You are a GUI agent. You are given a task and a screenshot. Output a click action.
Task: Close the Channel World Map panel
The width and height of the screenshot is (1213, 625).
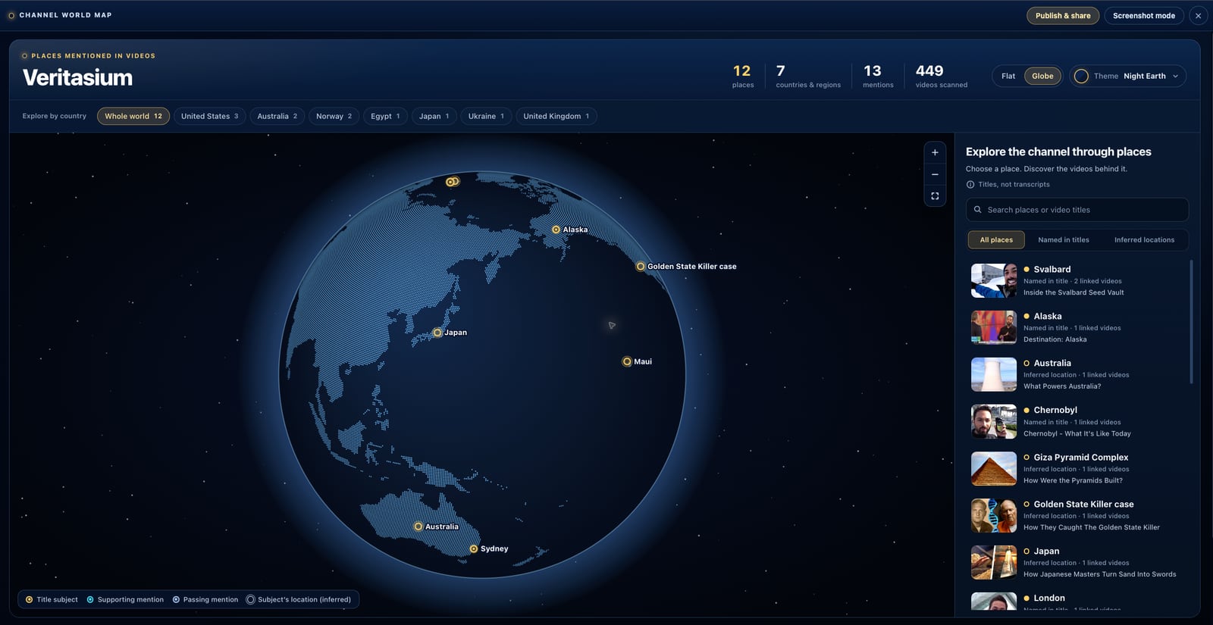(x=1198, y=15)
